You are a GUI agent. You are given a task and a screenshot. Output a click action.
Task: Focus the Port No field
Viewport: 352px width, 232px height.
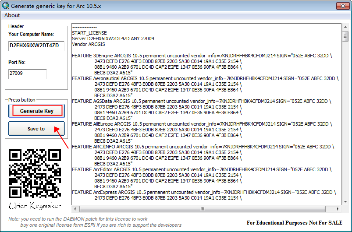pos(28,74)
